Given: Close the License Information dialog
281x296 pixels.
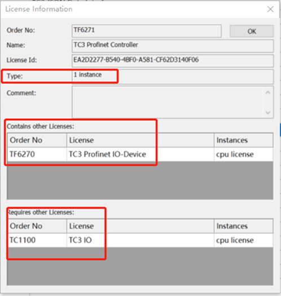Looking at the screenshot, I should point(270,9).
